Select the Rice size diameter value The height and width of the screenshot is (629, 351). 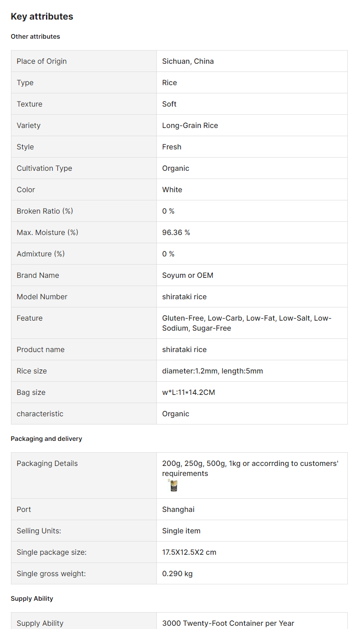(212, 371)
